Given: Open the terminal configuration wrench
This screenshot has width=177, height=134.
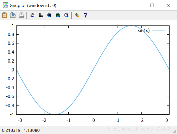Looking at the screenshot, I should 77,15.
